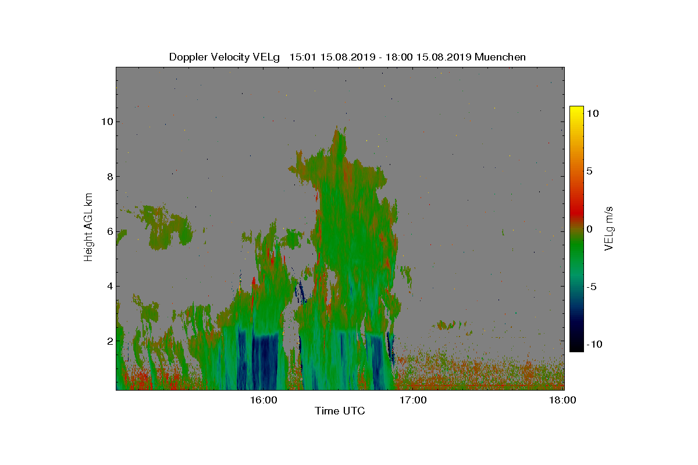Click the colorbar value '10'
Viewport: 698px width, 465px height.
click(592, 114)
